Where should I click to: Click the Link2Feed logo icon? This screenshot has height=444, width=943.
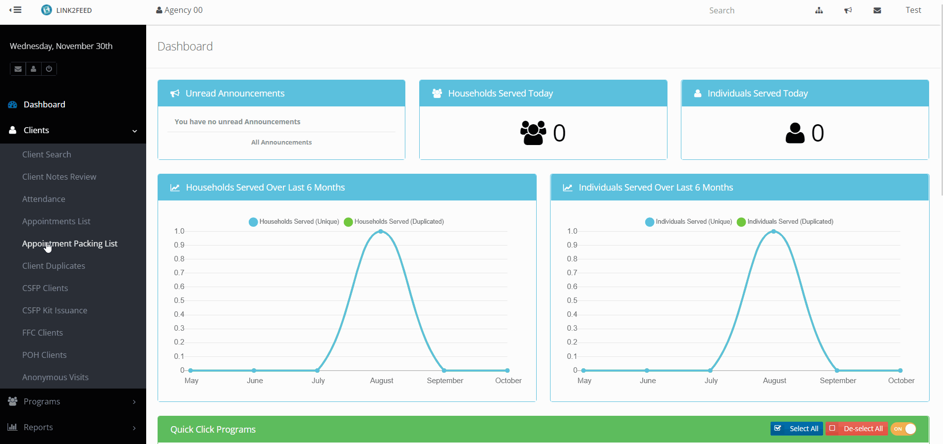pos(47,10)
